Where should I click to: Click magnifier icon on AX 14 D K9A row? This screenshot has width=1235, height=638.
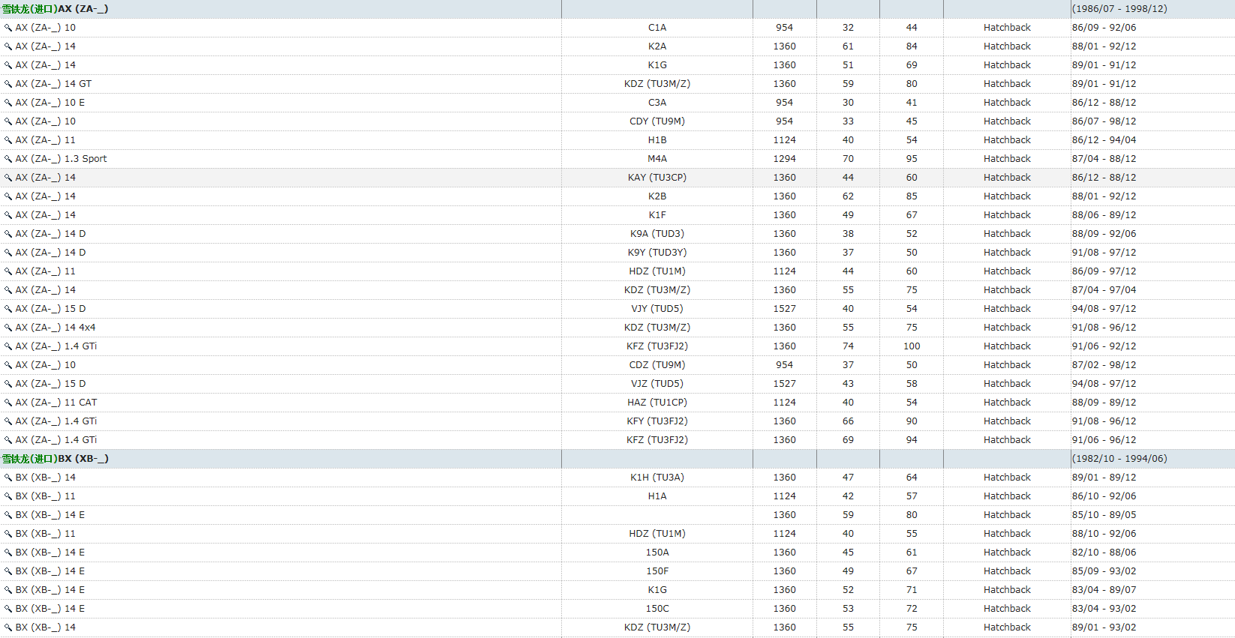[8, 234]
